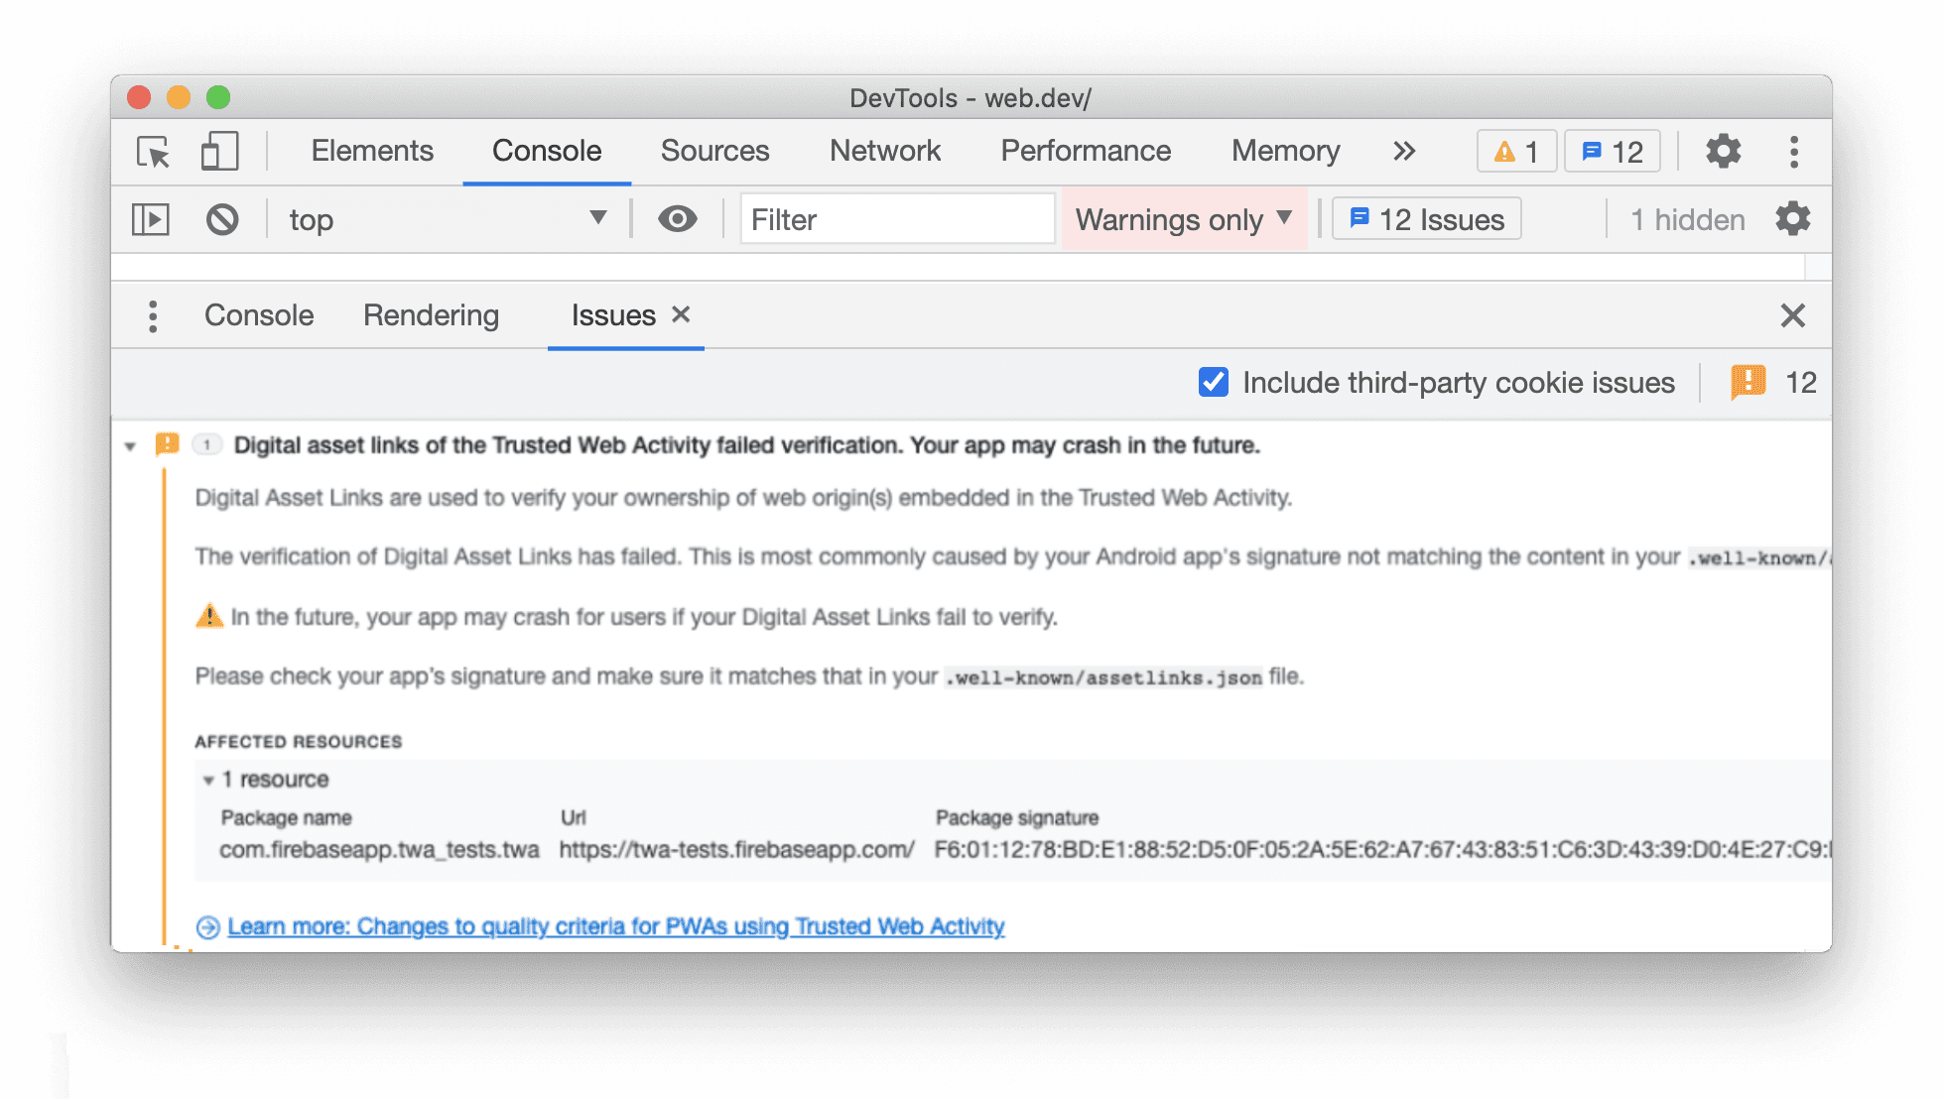Click the device toolbar toggle icon
The height and width of the screenshot is (1099, 1943).
(x=217, y=151)
